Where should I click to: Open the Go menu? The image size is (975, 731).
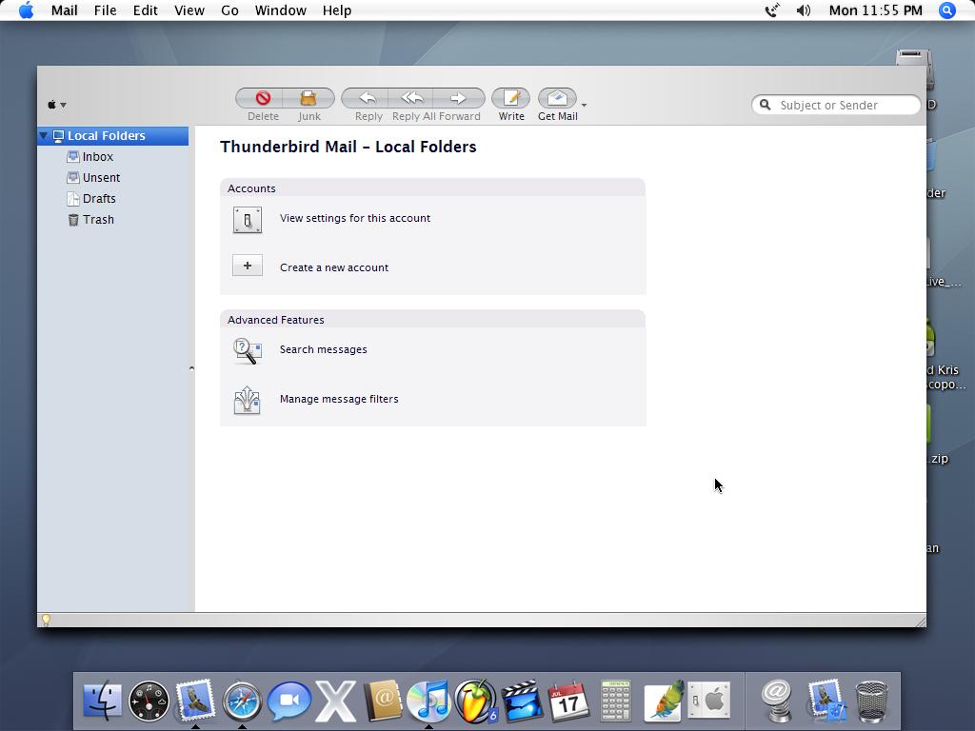pos(229,10)
